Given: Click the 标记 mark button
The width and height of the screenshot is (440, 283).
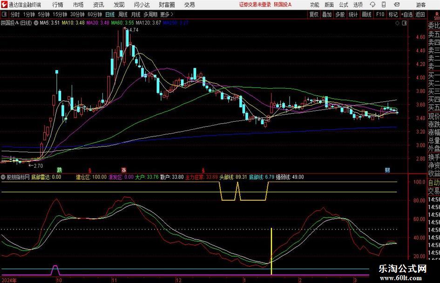Looking at the screenshot, I should (x=393, y=14).
